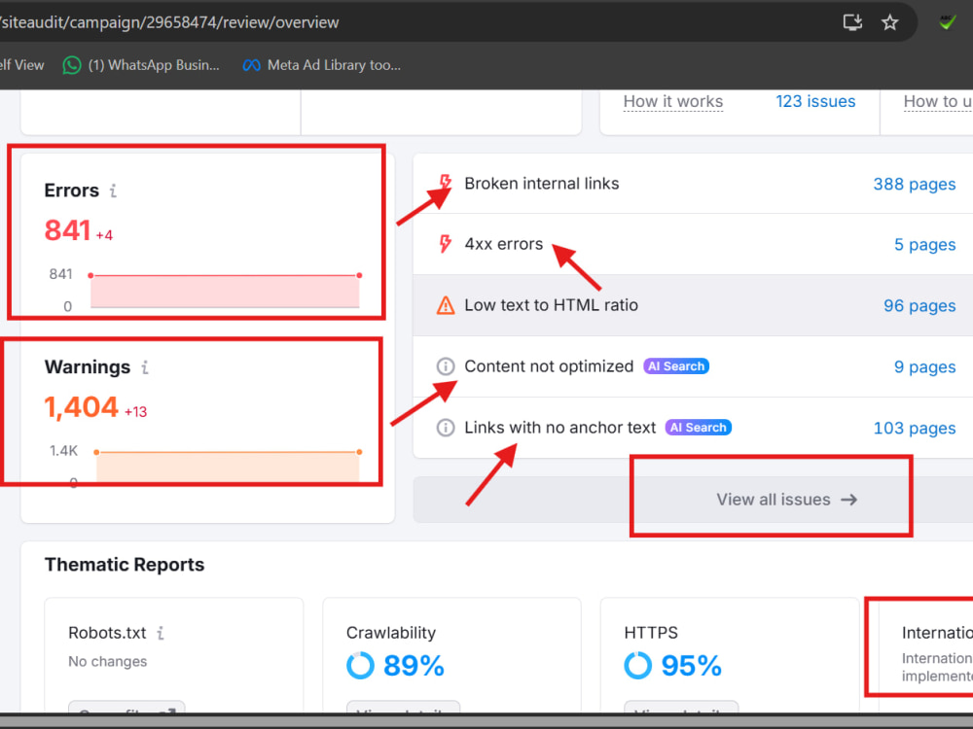Click the HTTPS 95% score
This screenshot has width=973, height=729.
pos(691,667)
